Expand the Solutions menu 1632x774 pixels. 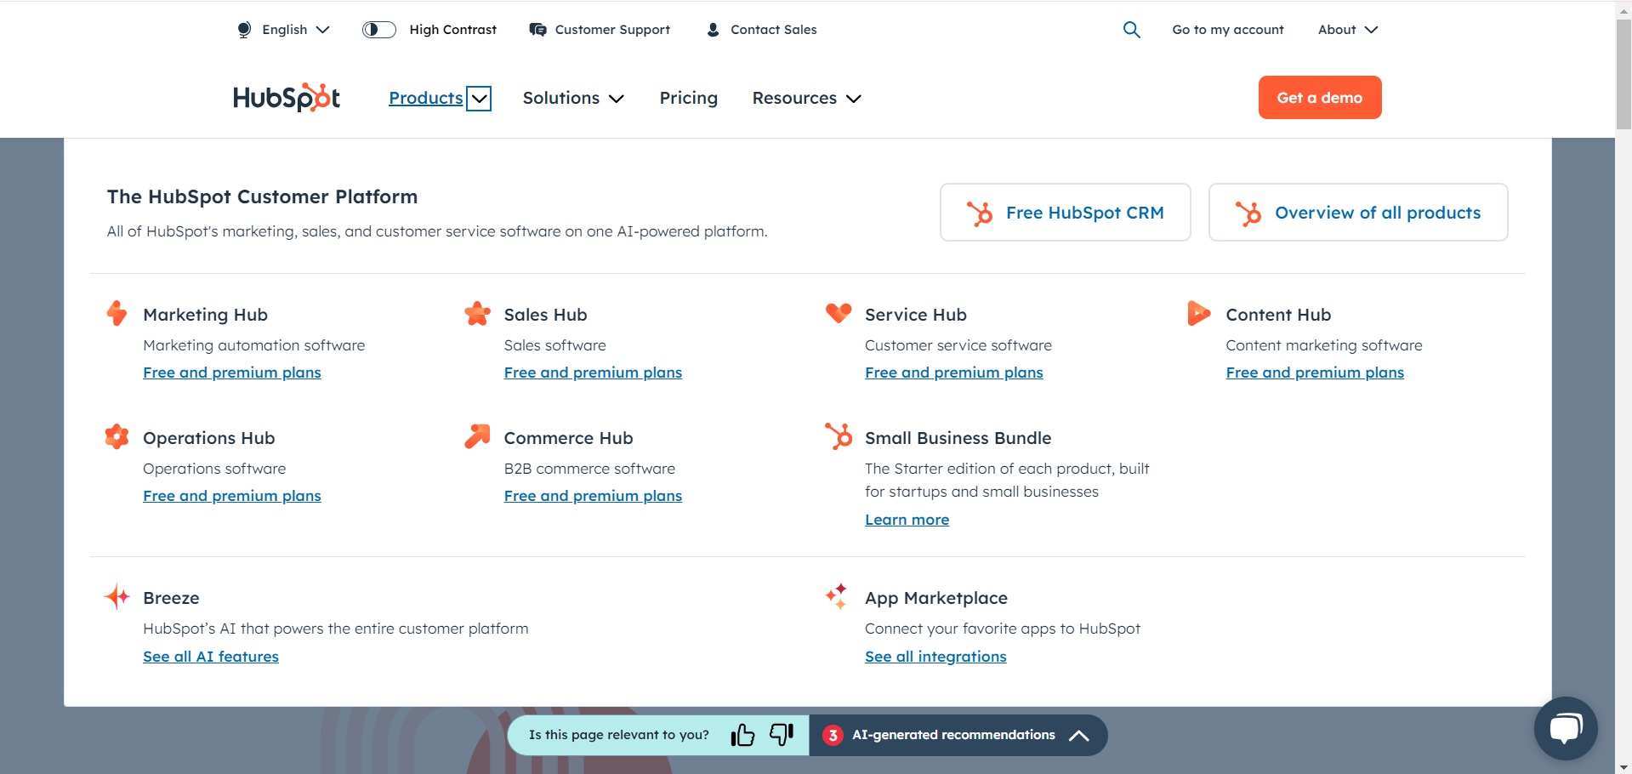(x=573, y=99)
